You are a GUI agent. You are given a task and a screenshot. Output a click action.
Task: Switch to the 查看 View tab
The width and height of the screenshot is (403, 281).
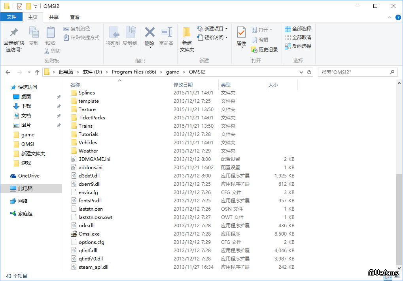pos(75,17)
